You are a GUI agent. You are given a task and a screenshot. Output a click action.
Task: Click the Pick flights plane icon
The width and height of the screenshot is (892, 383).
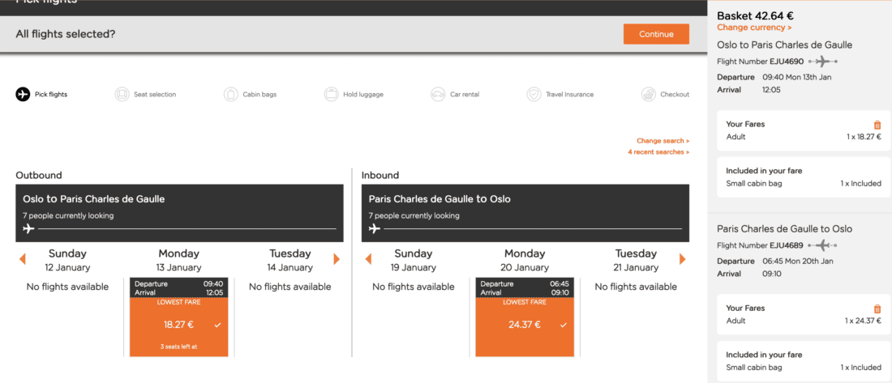(23, 94)
